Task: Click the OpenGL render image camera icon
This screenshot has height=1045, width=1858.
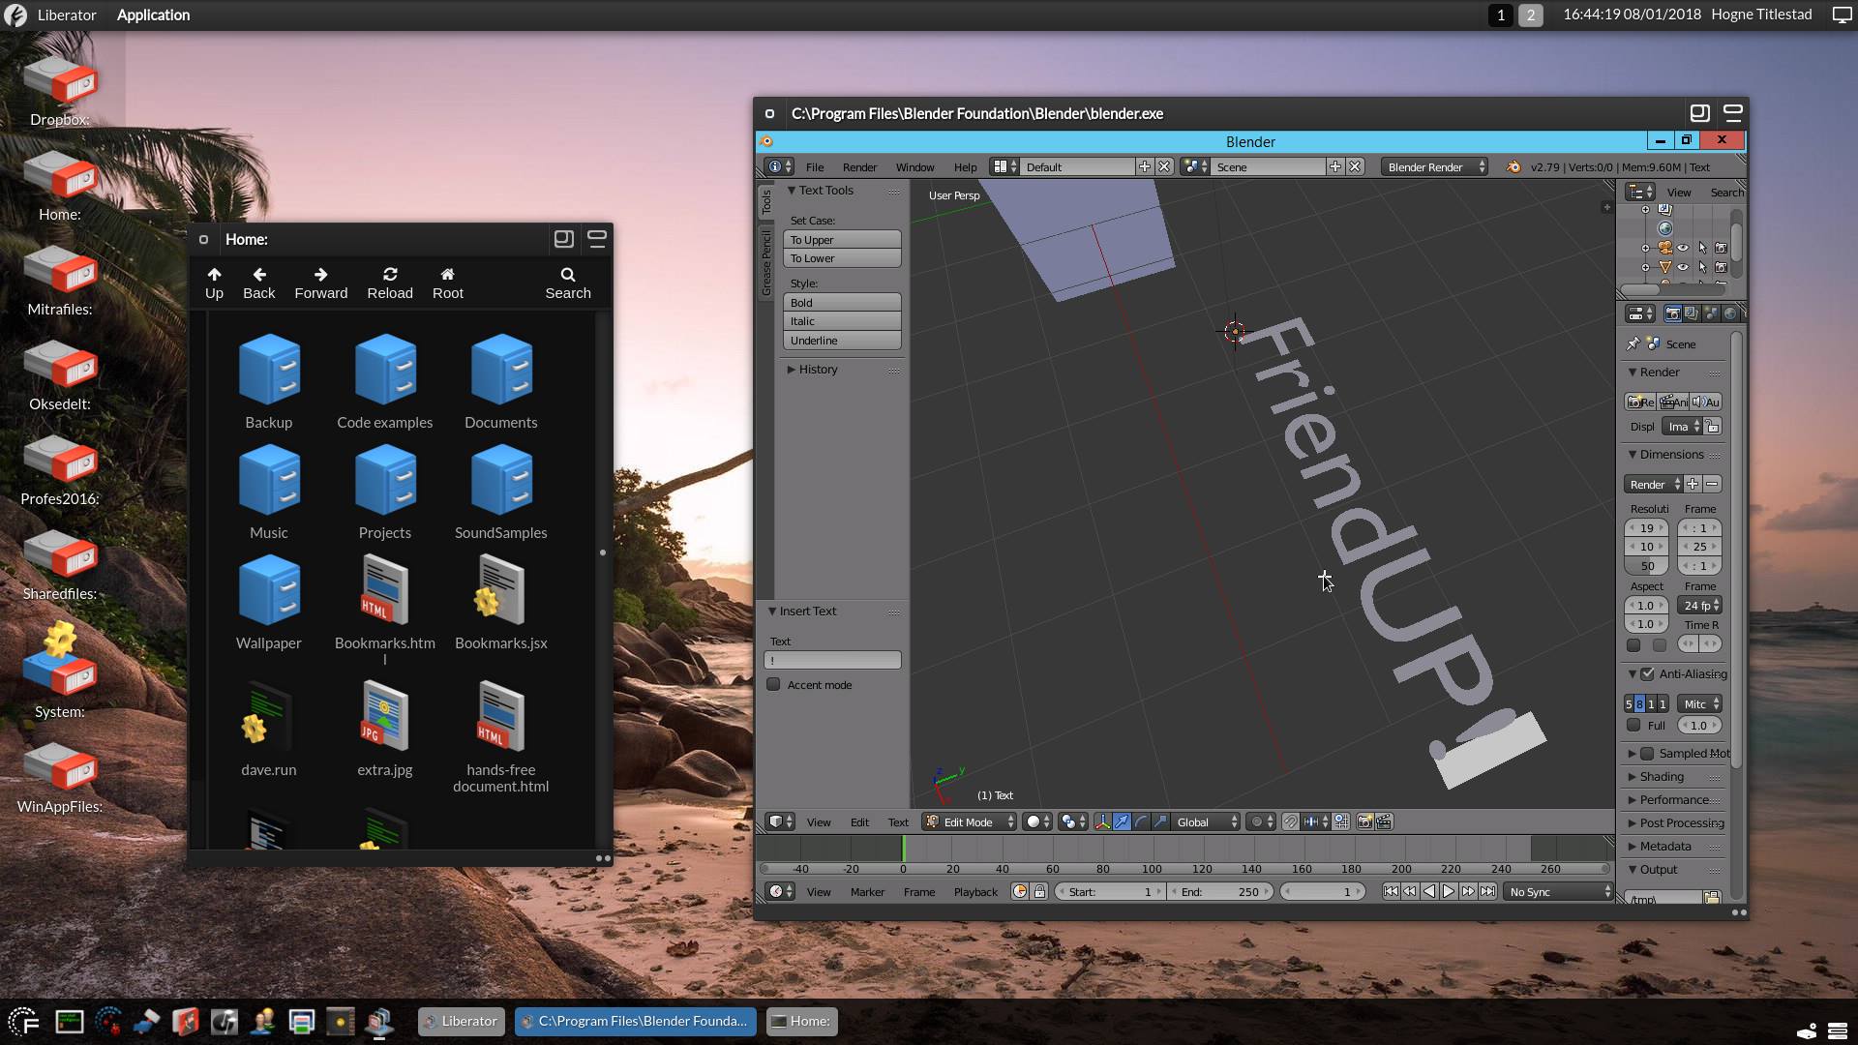Action: (1364, 821)
